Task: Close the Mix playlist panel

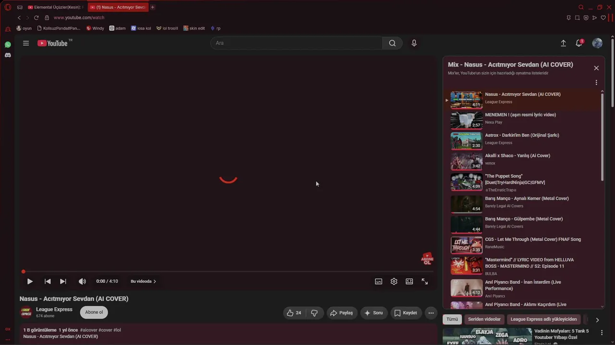Action: coord(596,68)
